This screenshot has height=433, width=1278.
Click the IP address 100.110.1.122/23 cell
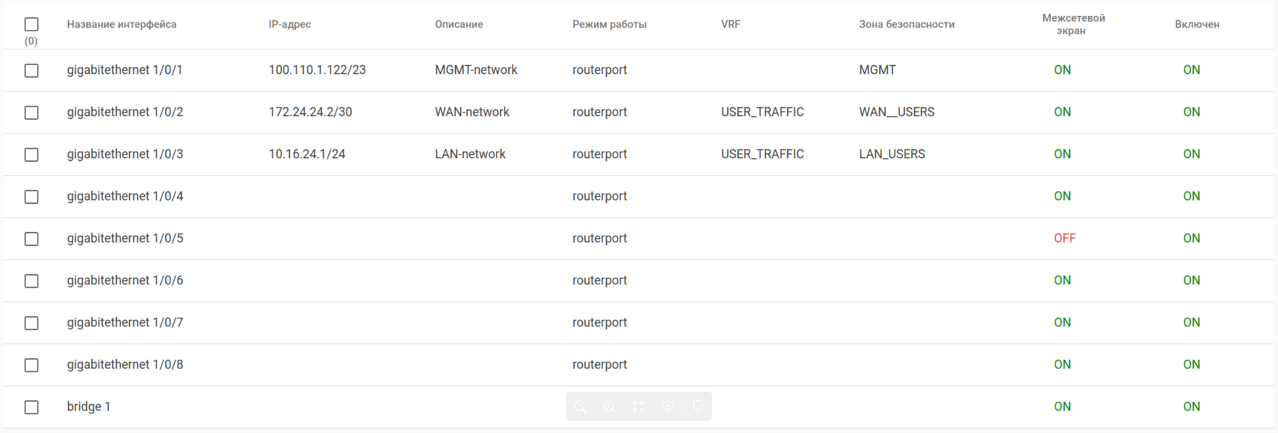click(317, 70)
